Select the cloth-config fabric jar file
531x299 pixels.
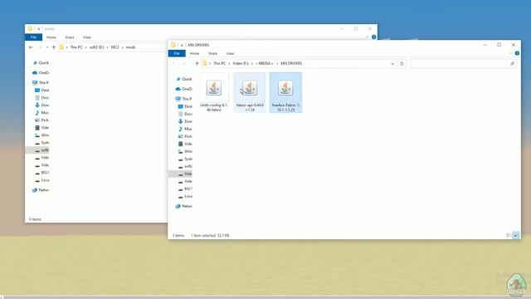tap(214, 92)
